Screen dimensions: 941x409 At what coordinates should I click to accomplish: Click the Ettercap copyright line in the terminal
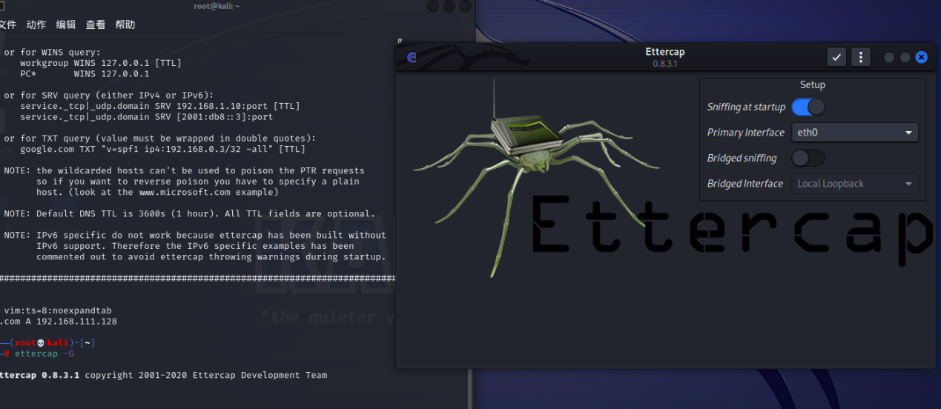click(163, 375)
